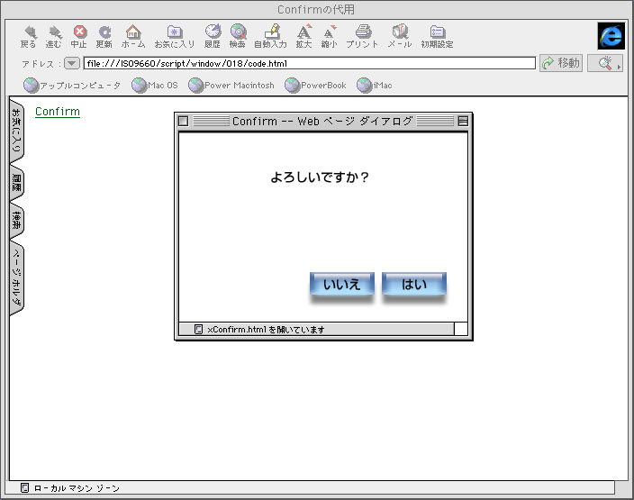The image size is (634, 500).
Task: Click the magnifier search button beside 移動
Action: 604,63
